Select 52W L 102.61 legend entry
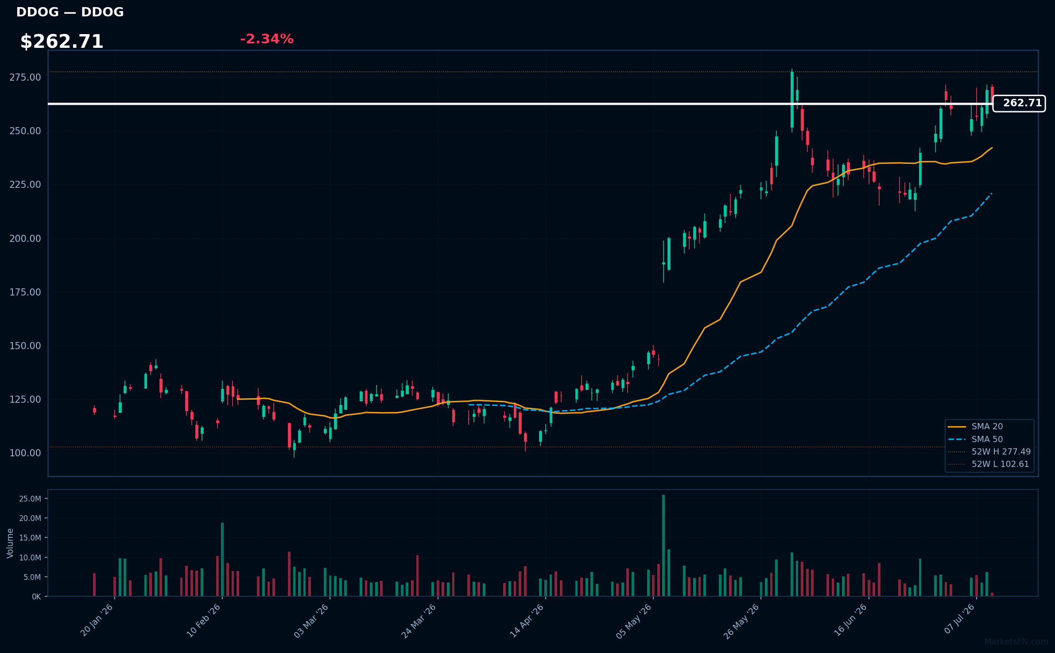The height and width of the screenshot is (653, 1055). tap(988, 464)
